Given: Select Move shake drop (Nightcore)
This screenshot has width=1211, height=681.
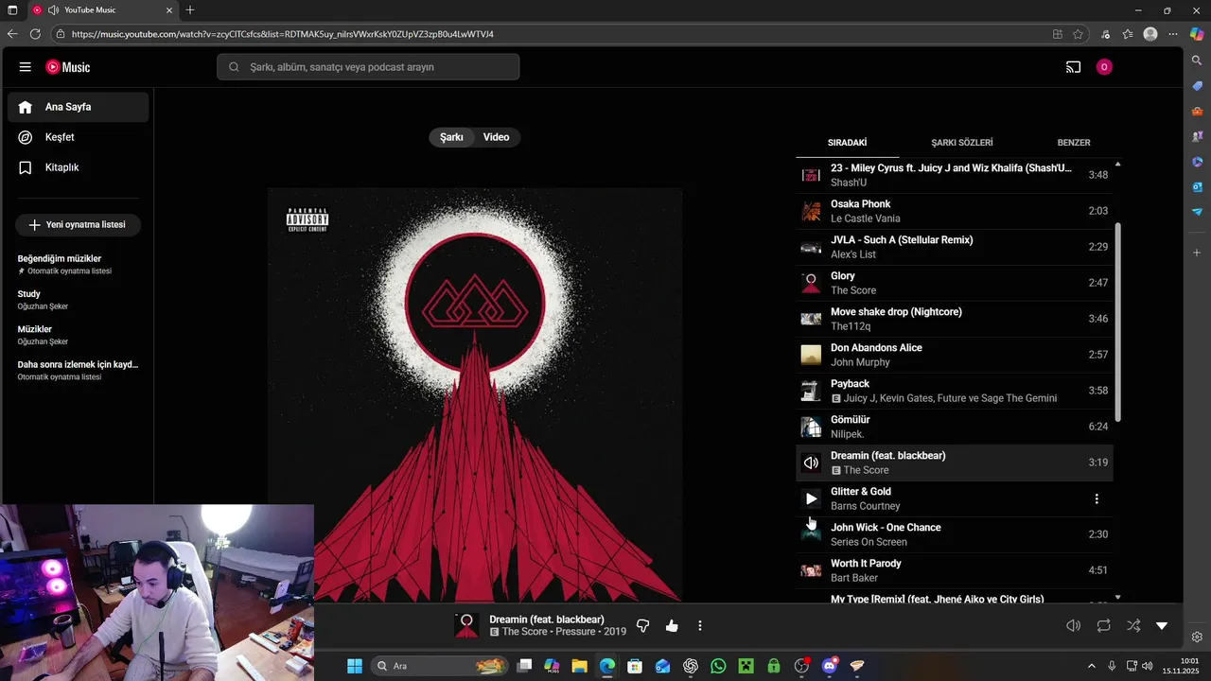Looking at the screenshot, I should (x=955, y=319).
